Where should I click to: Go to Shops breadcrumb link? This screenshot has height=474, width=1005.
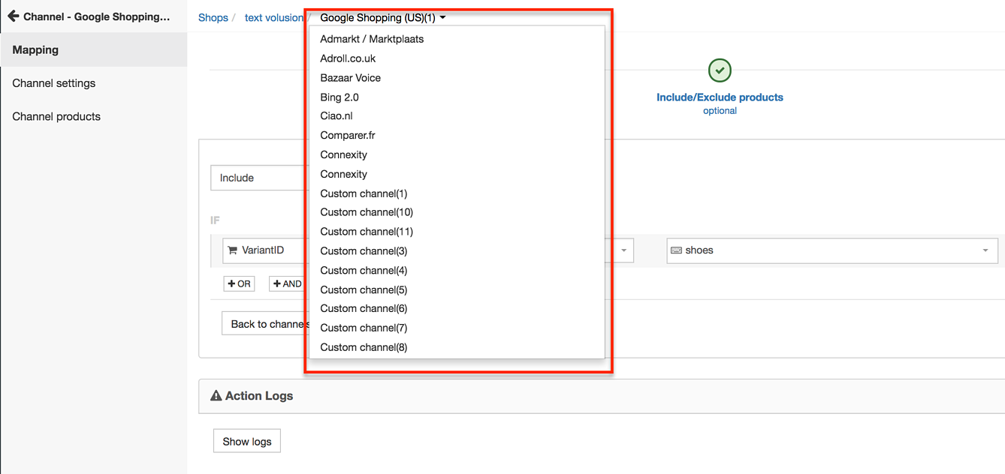213,17
